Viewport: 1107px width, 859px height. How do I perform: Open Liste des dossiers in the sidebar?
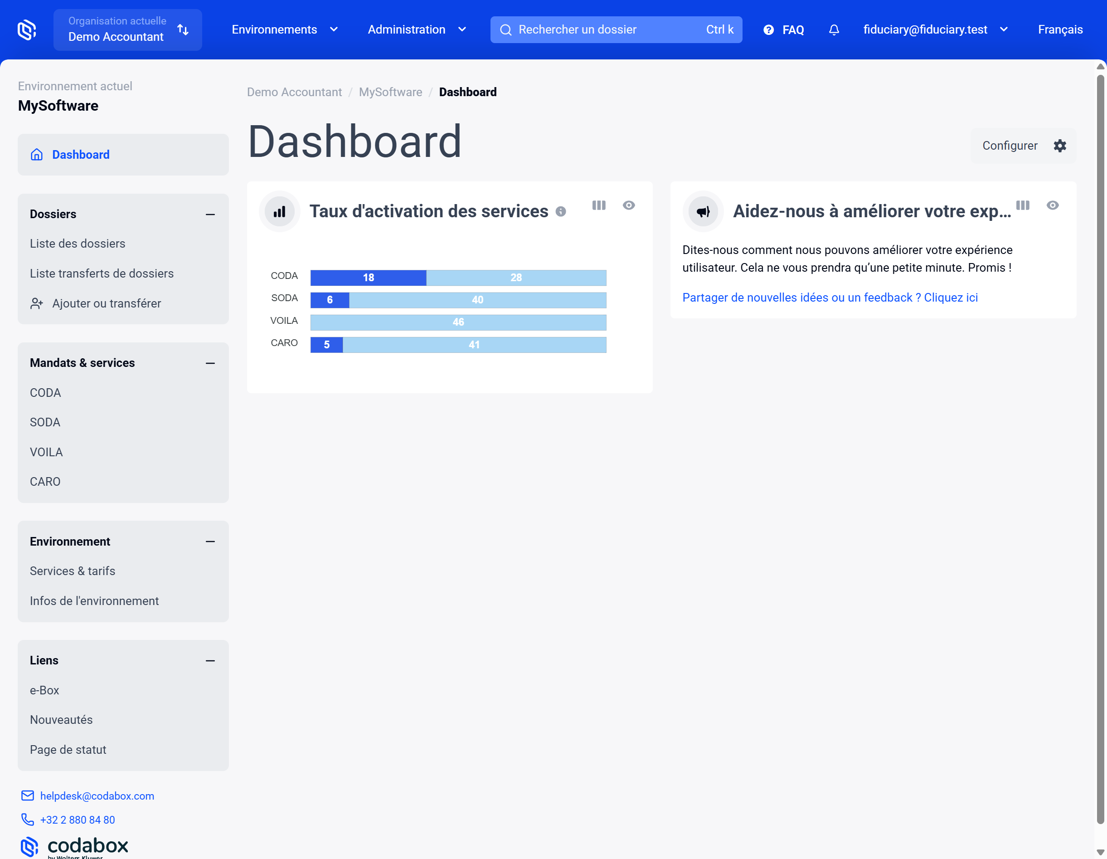click(x=78, y=244)
